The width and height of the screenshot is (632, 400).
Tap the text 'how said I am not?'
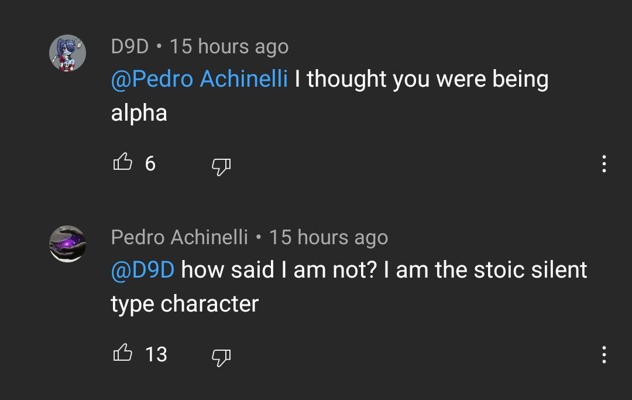pos(280,270)
